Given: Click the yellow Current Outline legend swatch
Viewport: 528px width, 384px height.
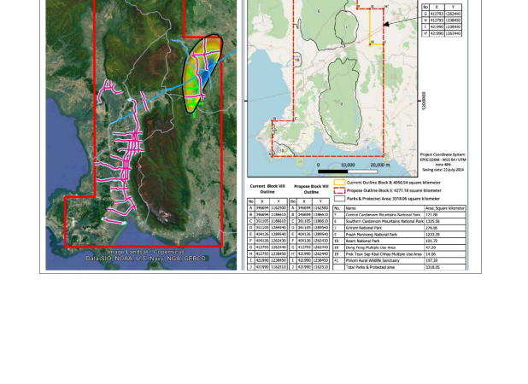Looking at the screenshot, I should coord(338,183).
